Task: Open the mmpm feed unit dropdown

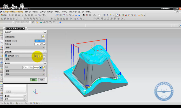Action: coord(41,67)
